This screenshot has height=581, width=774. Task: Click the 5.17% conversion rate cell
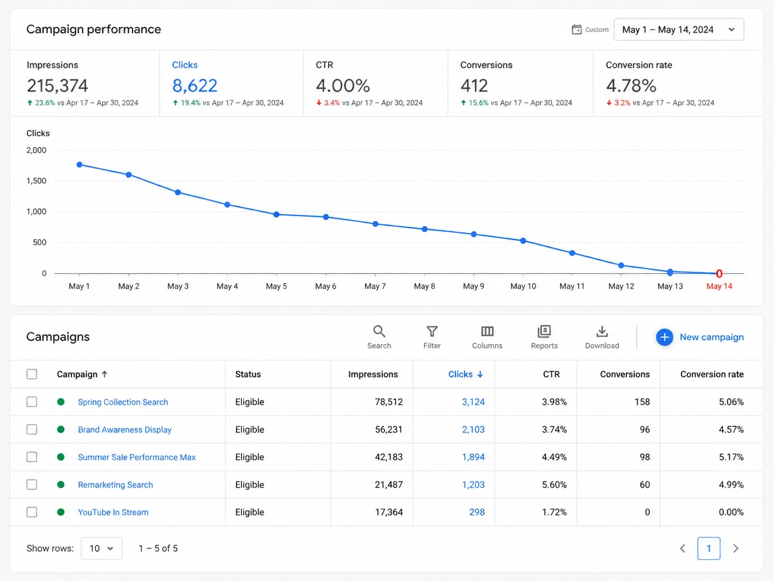[x=731, y=458]
